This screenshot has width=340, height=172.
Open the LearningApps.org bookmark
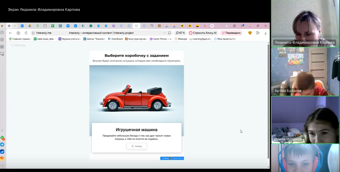coord(200,39)
